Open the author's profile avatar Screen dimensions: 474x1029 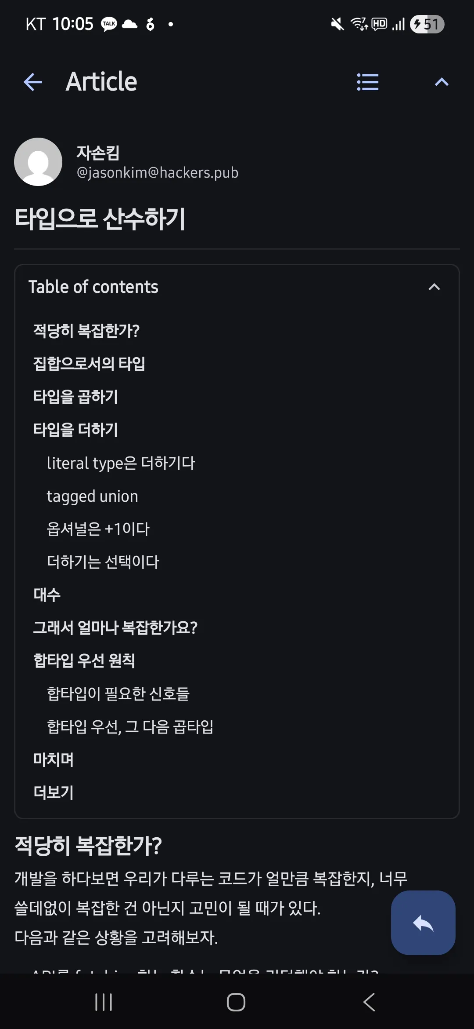click(38, 162)
